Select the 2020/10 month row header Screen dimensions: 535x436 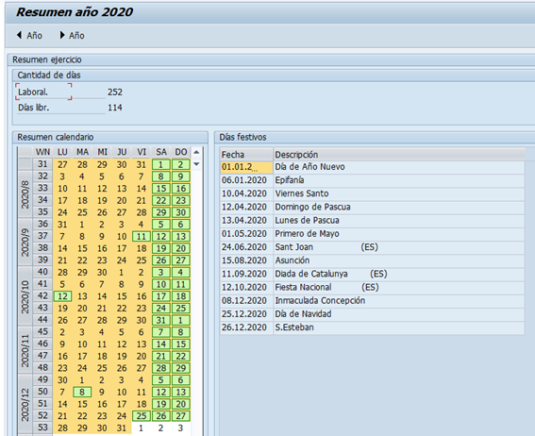pyautogui.click(x=25, y=296)
